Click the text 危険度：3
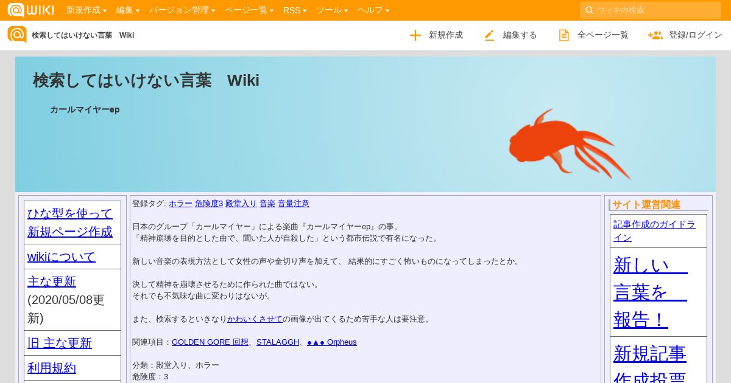 click(150, 377)
